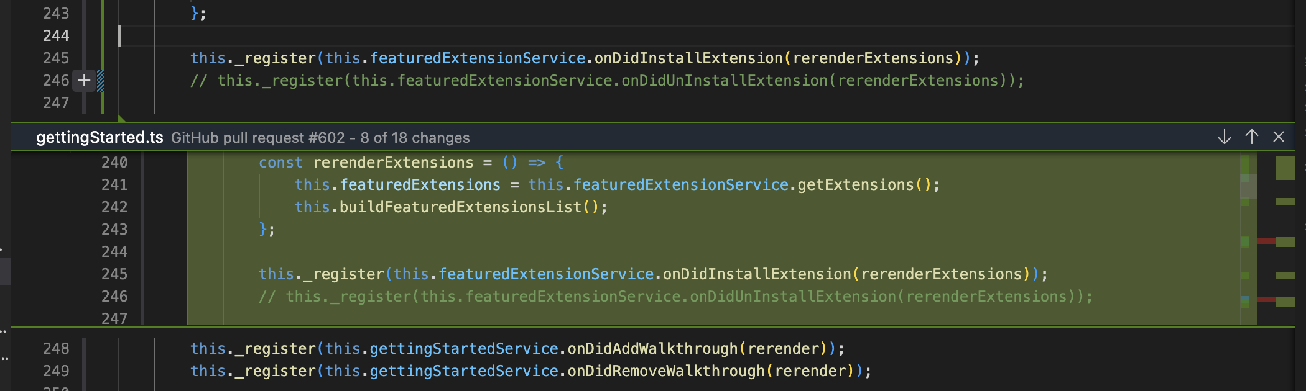Click the GitHub pull request #602 label

coord(320,138)
